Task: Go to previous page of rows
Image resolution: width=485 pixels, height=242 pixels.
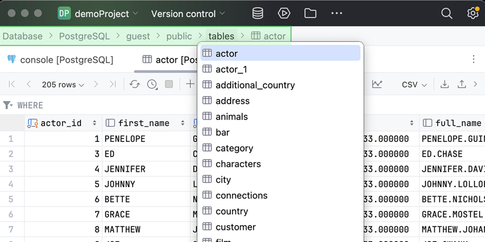Action: pos(29,84)
